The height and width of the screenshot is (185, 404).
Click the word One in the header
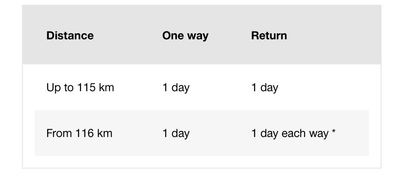click(173, 35)
